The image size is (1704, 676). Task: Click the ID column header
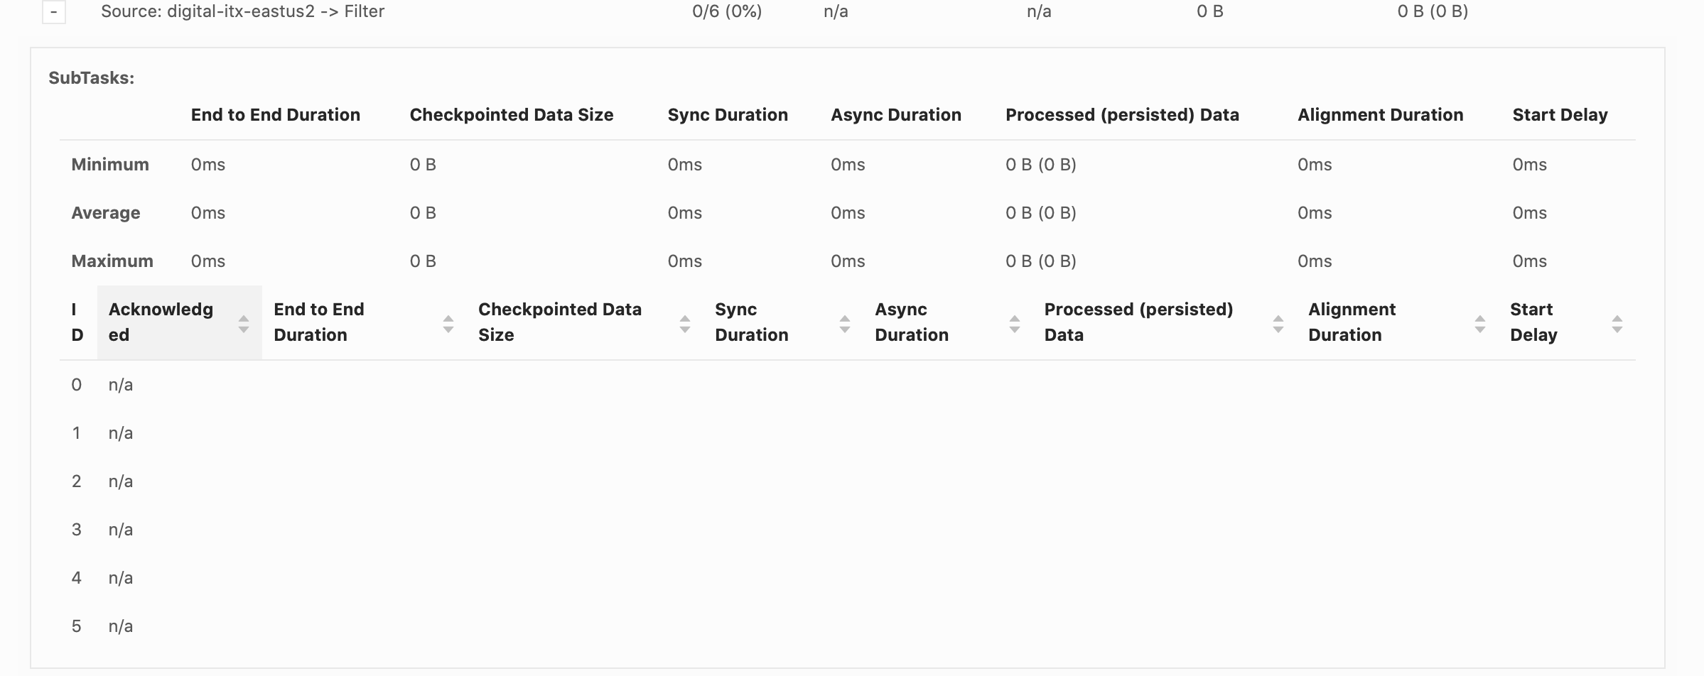[77, 322]
